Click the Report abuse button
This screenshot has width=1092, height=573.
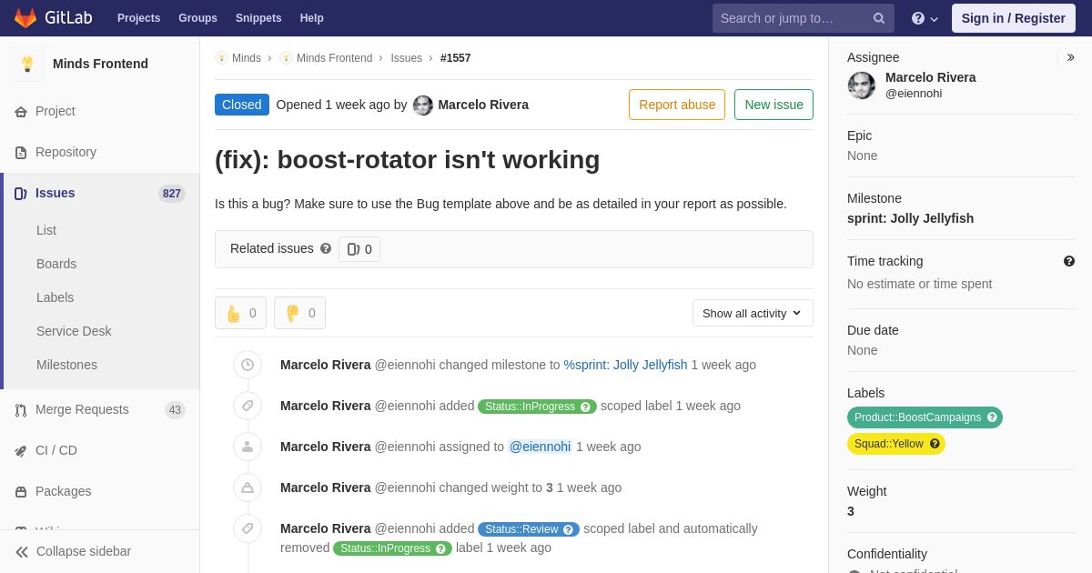tap(677, 105)
